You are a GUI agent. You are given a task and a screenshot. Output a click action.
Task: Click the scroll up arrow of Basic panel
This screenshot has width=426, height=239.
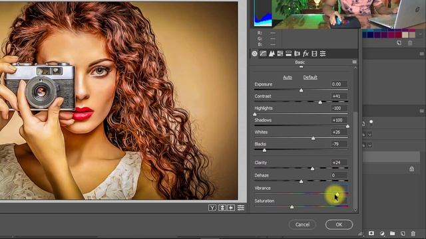[355, 68]
